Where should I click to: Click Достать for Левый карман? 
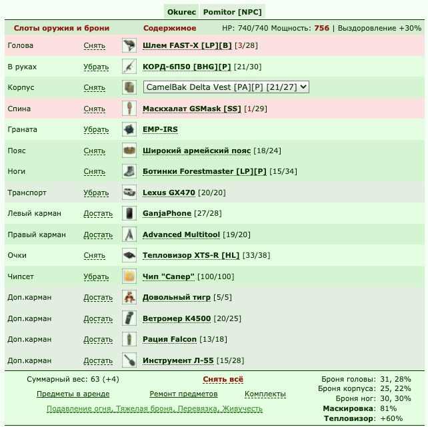pos(98,214)
